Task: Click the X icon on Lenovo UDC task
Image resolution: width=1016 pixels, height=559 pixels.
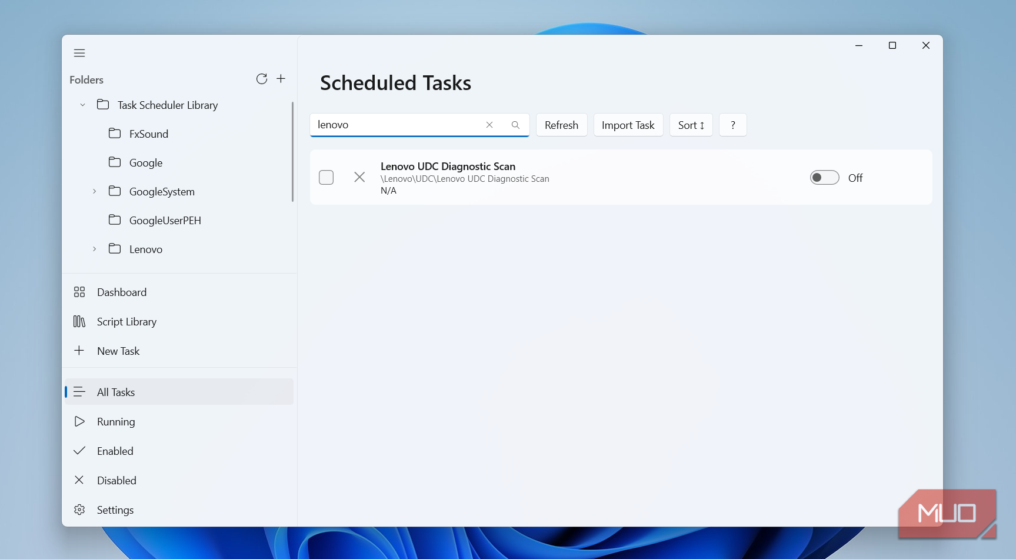Action: pyautogui.click(x=359, y=177)
